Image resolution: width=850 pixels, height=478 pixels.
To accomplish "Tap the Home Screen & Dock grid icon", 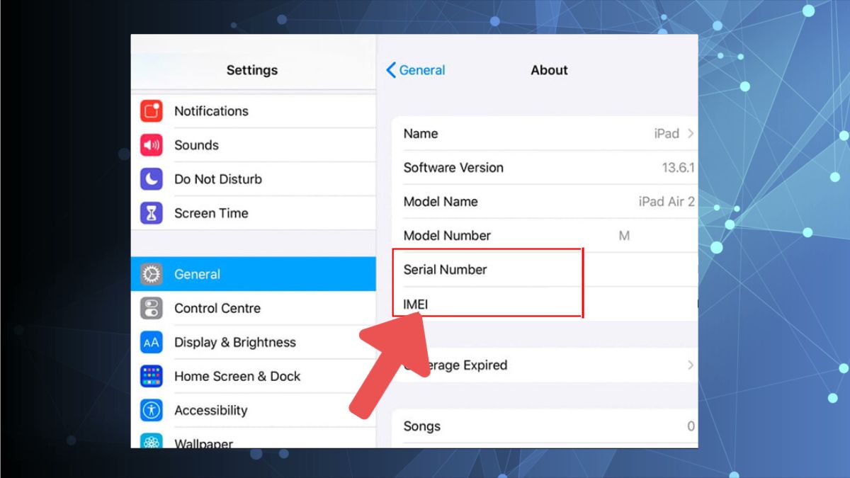I will tap(152, 377).
